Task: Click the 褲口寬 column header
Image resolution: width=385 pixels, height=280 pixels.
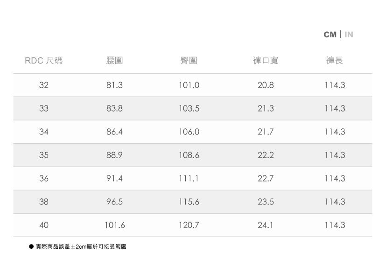Action: [x=266, y=61]
